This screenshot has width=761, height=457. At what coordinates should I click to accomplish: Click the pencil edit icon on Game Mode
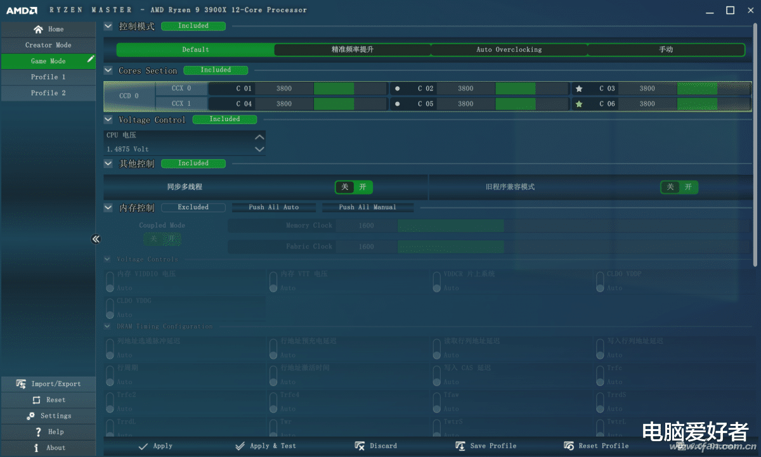tap(91, 60)
